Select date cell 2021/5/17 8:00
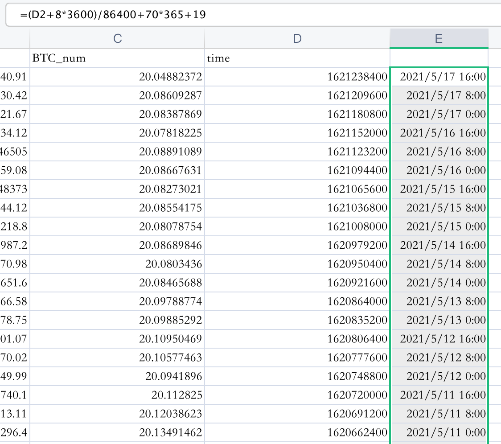 pyautogui.click(x=439, y=95)
